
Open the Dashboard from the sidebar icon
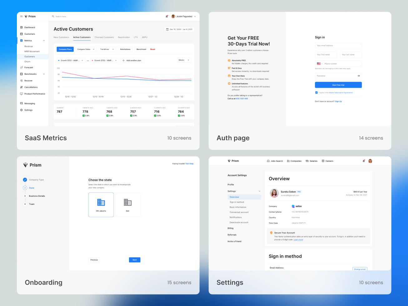[22, 27]
